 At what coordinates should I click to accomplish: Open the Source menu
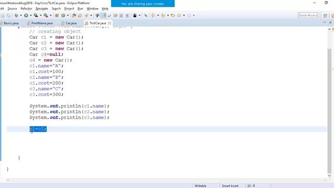pyautogui.click(x=12, y=8)
